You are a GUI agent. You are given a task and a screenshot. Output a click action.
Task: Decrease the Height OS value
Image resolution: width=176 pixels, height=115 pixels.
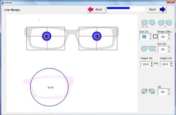coord(171,66)
